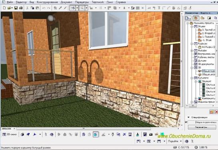Click the walking figure icon in 3D toolbar
Screen dimensions: 218x150
pos(46,134)
